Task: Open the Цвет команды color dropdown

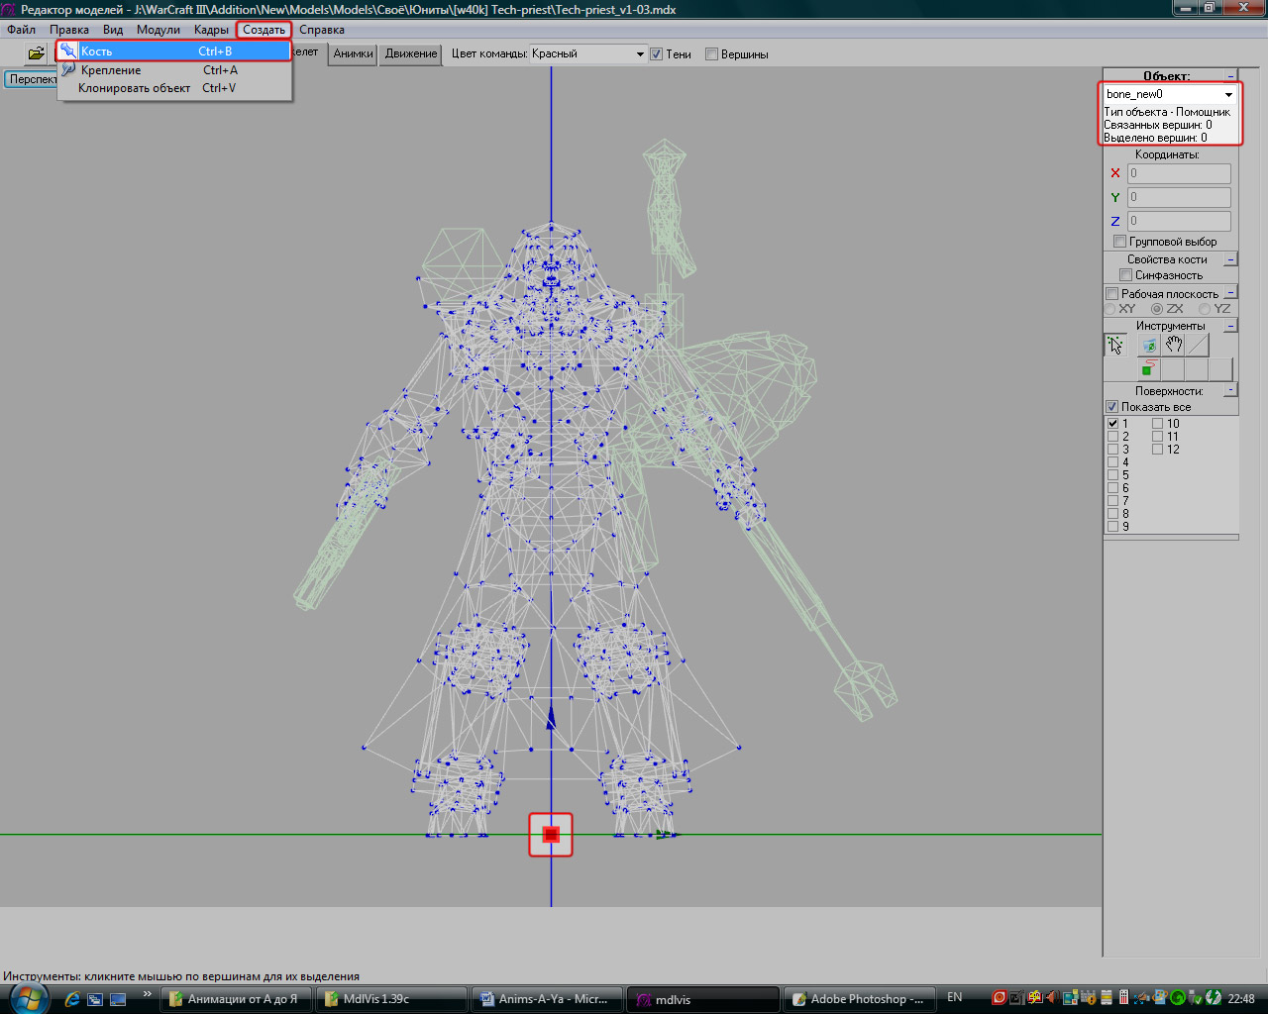Action: [640, 54]
